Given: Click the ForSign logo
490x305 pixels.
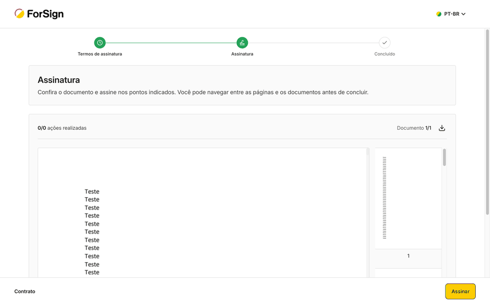Looking at the screenshot, I should pos(39,14).
